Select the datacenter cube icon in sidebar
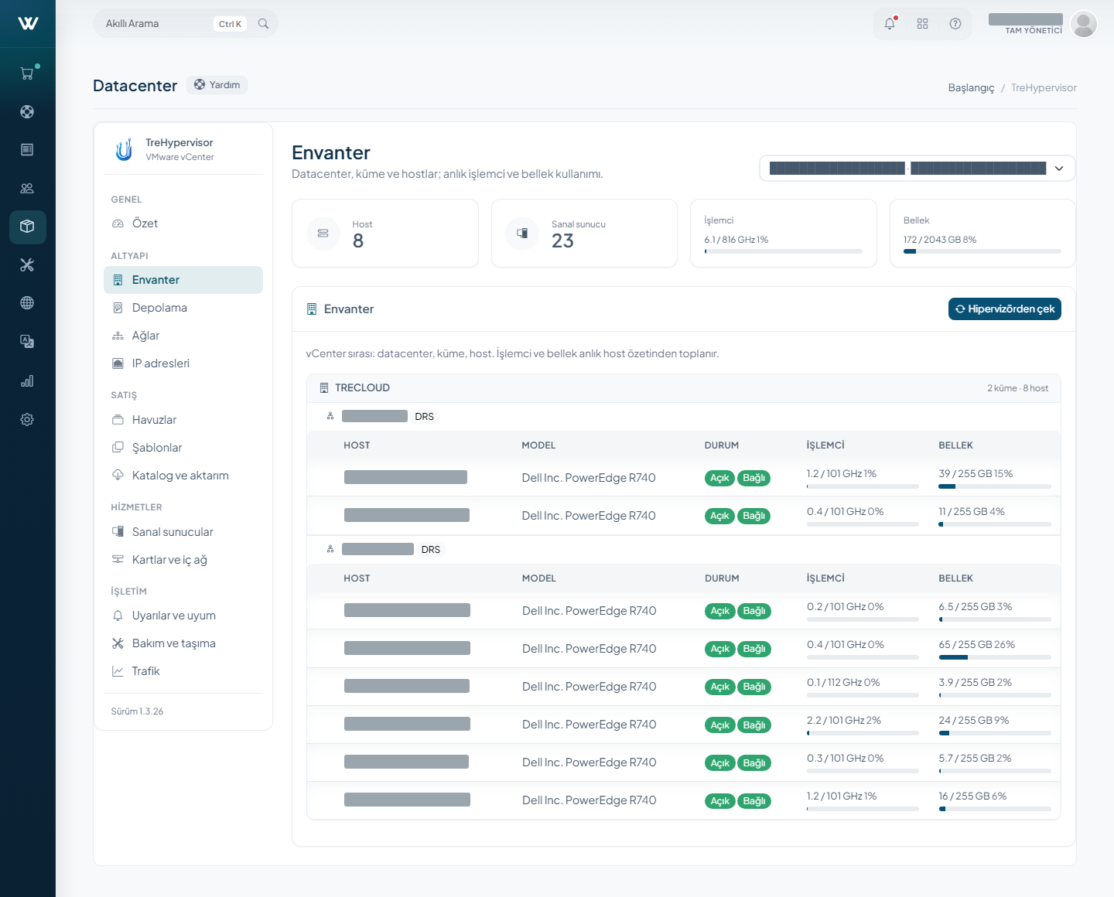The height and width of the screenshot is (897, 1114). tap(27, 227)
